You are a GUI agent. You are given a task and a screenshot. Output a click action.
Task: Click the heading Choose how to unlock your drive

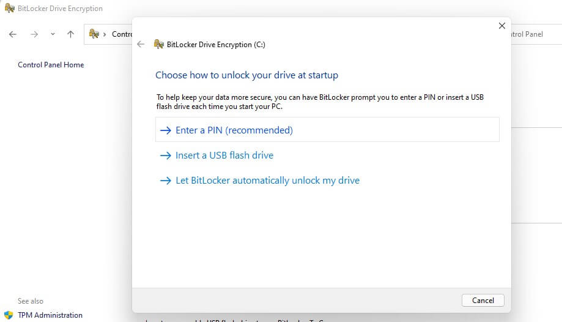pos(246,75)
